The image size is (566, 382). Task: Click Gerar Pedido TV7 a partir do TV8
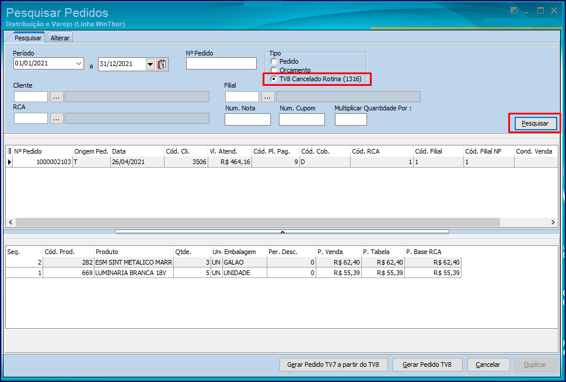click(x=334, y=364)
